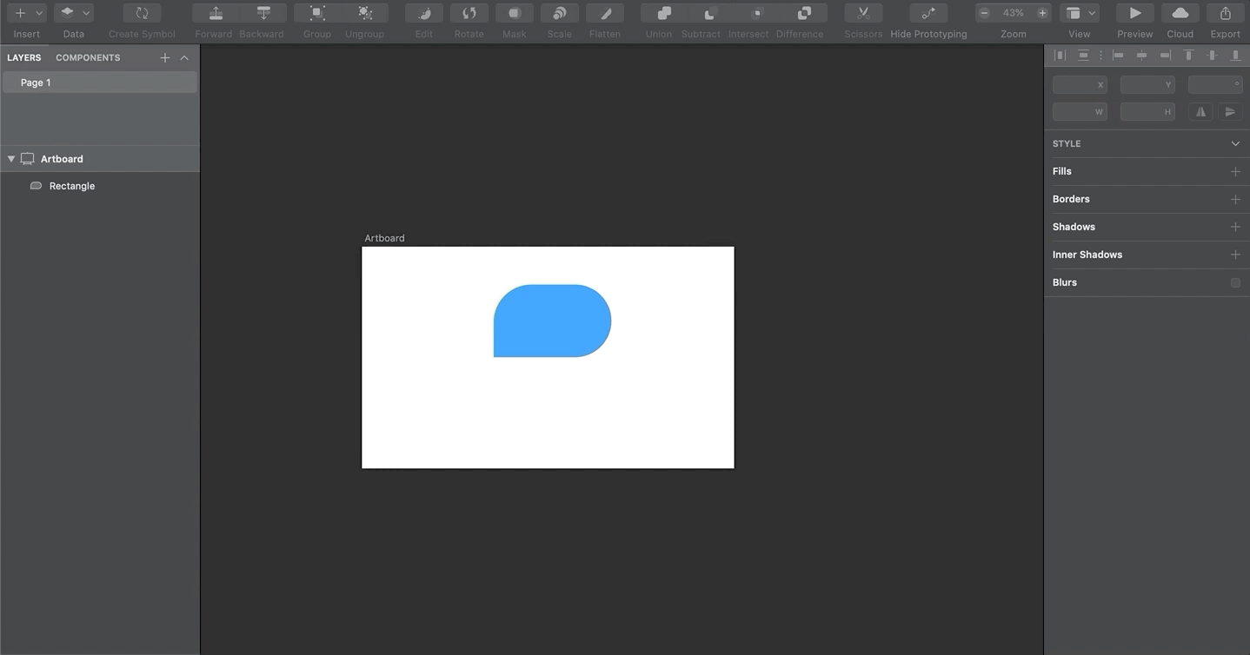This screenshot has height=655, width=1250.
Task: Select the align top icon in the inspector
Action: tap(1188, 55)
